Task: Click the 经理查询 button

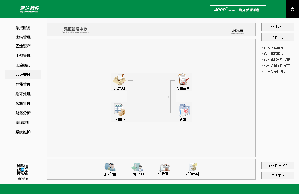Action: tap(278, 27)
